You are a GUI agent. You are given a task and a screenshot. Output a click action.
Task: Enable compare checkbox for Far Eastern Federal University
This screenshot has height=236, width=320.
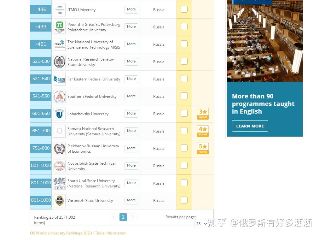[184, 79]
